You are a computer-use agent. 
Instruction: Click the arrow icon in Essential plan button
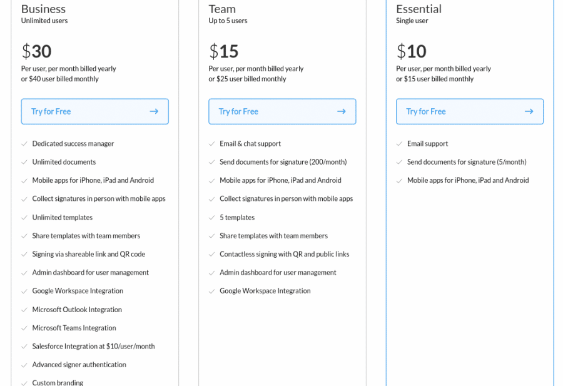click(x=529, y=111)
